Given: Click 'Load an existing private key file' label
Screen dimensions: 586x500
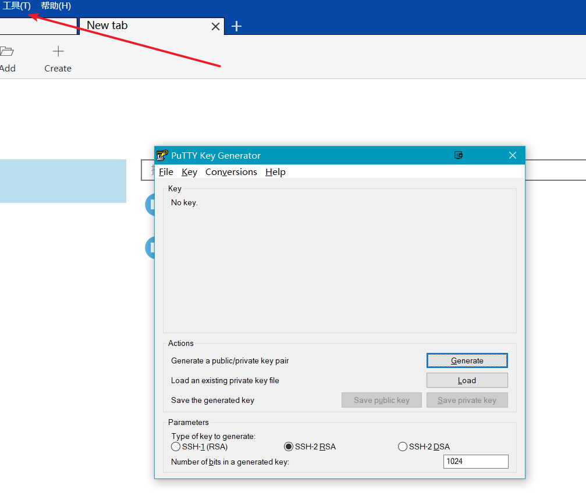Looking at the screenshot, I should click(225, 380).
